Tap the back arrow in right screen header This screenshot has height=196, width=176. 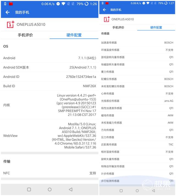(x=104, y=10)
